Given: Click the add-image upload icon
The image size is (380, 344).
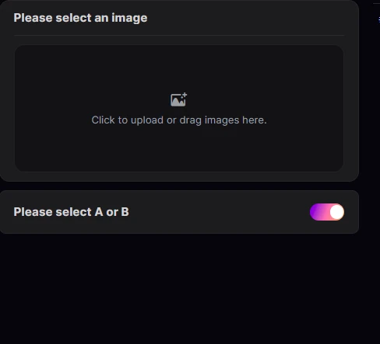Looking at the screenshot, I should (178, 99).
